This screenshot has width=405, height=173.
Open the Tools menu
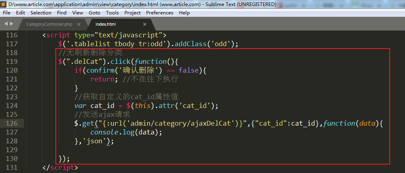click(112, 13)
